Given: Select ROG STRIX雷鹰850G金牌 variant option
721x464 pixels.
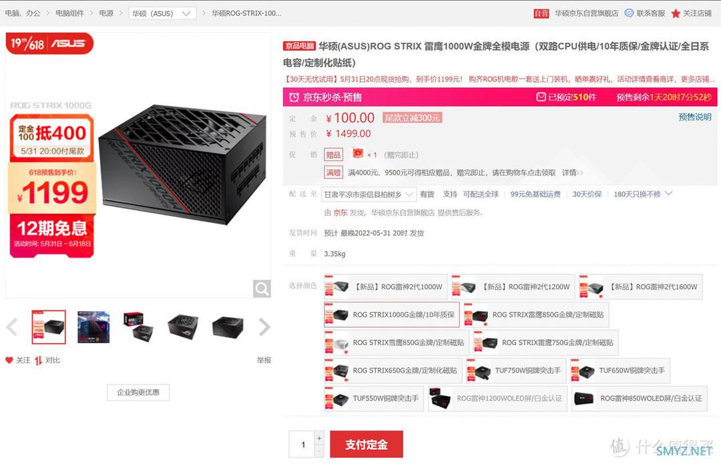Looking at the screenshot, I should coord(536,315).
